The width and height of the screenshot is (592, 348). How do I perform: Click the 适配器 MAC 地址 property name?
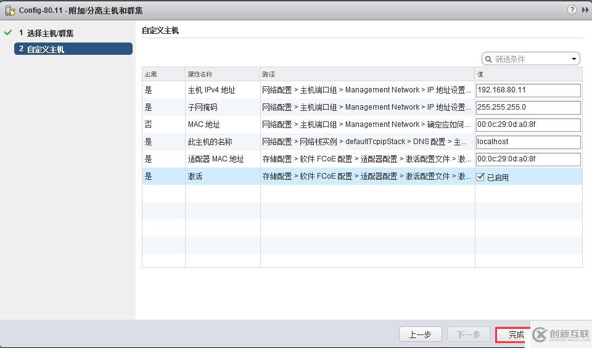click(x=216, y=159)
